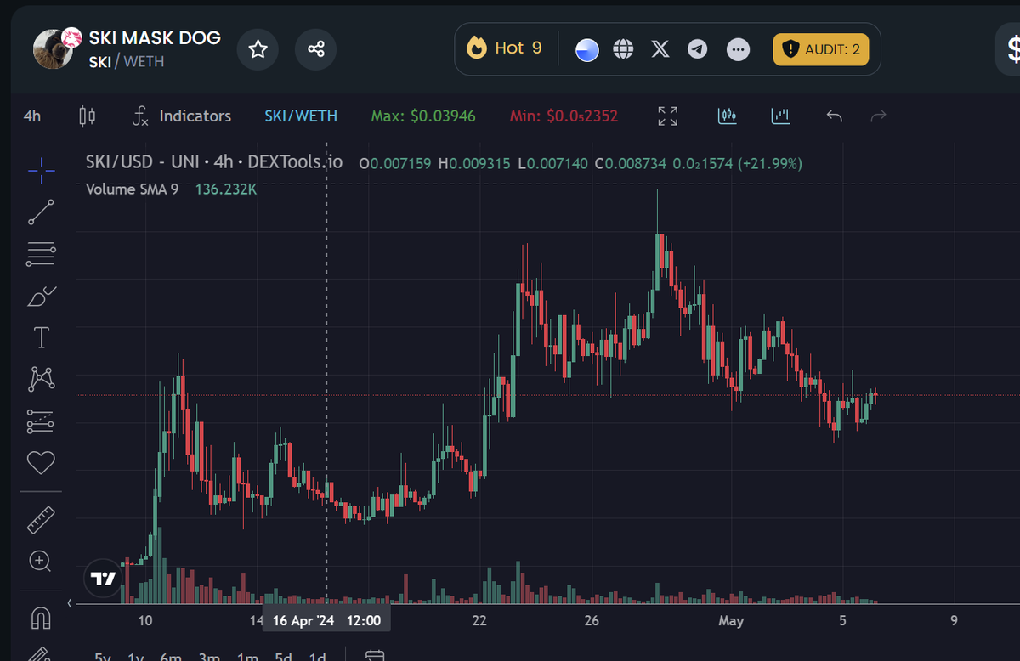The image size is (1020, 661).
Task: Select the brush drawing tool
Action: 41,296
